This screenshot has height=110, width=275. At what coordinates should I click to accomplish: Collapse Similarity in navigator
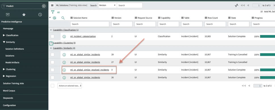pyautogui.click(x=4, y=42)
